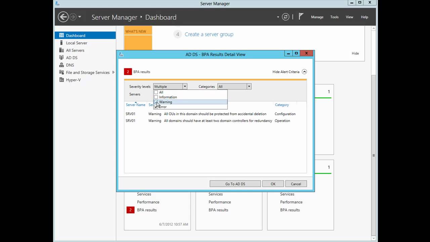Click the Hyper-V sidebar icon
Image resolution: width=430 pixels, height=242 pixels.
[x=61, y=80]
